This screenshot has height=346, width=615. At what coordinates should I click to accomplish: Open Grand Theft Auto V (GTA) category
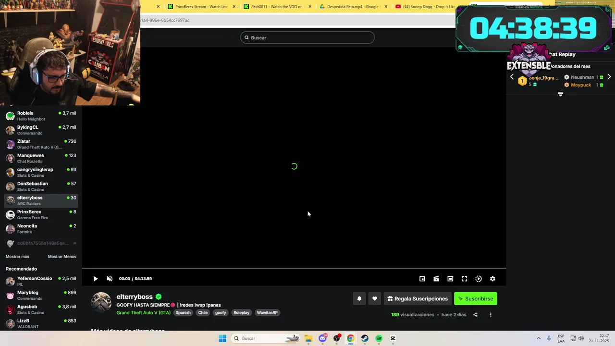143,312
